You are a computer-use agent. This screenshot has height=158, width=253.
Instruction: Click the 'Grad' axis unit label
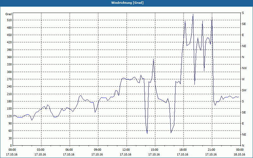point(9,14)
